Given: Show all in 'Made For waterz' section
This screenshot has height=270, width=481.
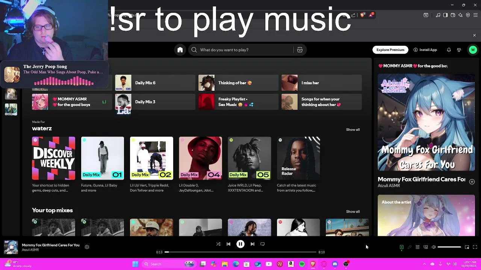Looking at the screenshot, I should (x=353, y=130).
